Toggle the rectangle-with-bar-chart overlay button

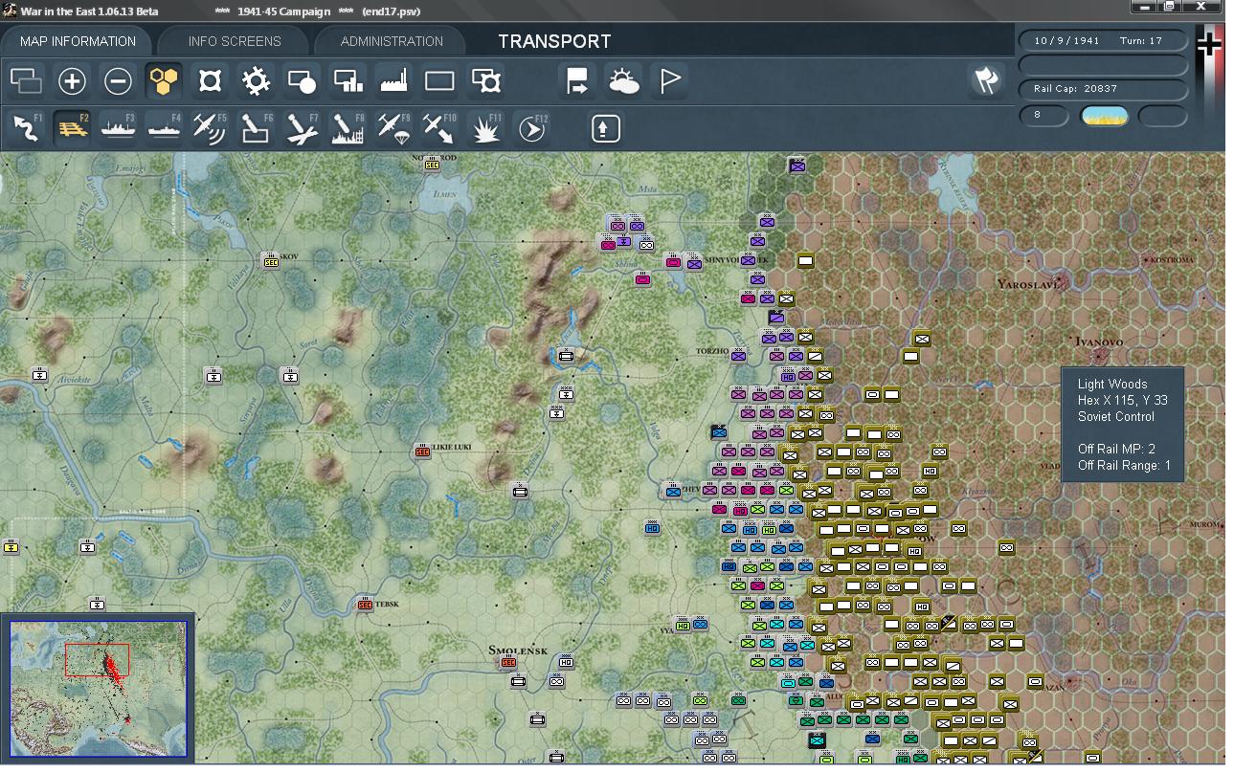click(x=348, y=81)
